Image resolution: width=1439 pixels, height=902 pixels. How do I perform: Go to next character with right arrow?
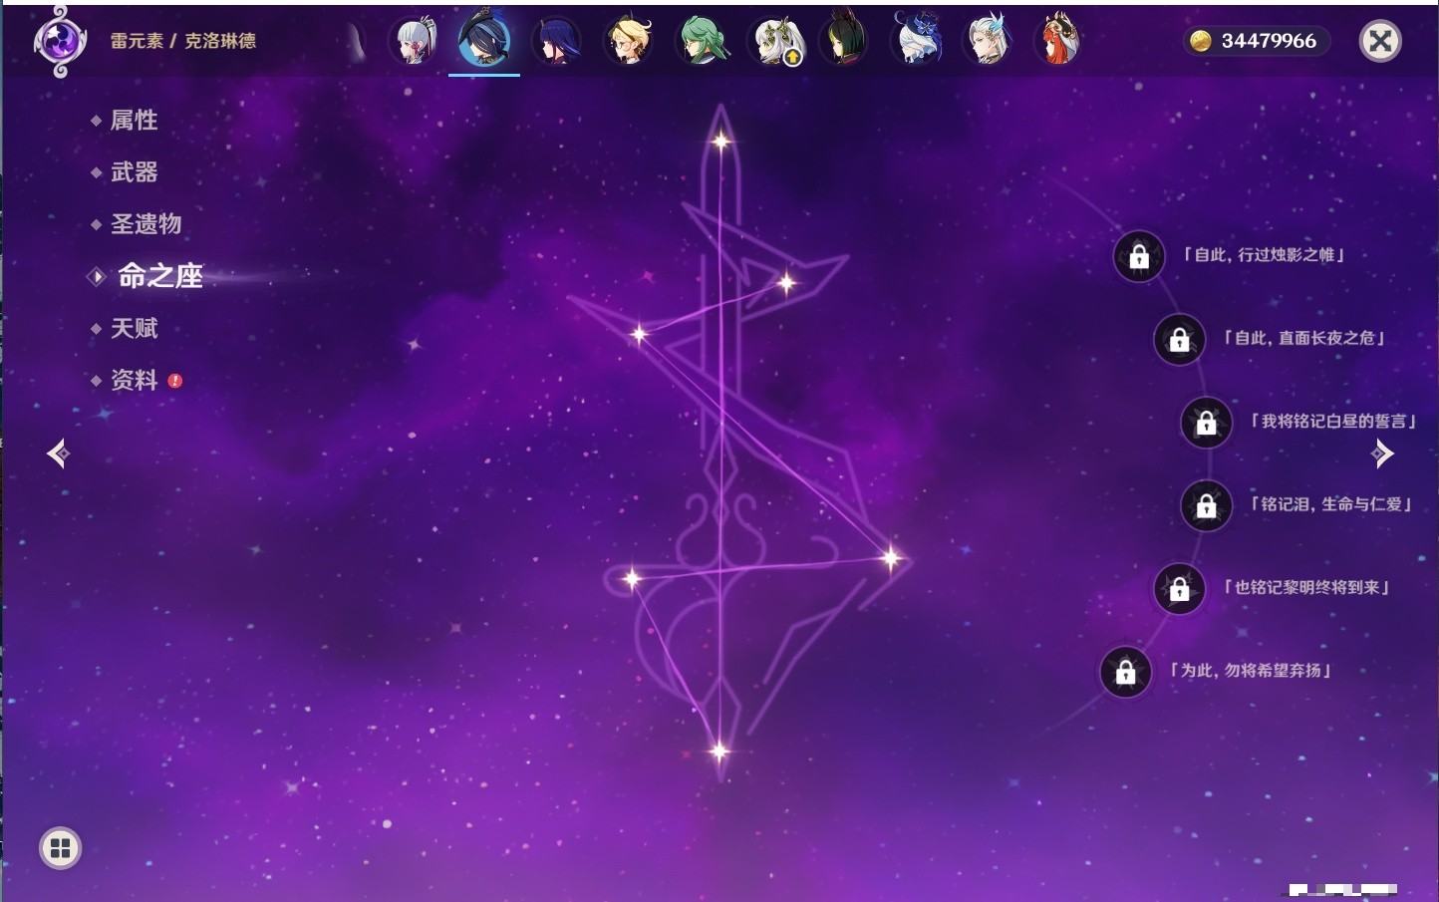(x=1382, y=453)
